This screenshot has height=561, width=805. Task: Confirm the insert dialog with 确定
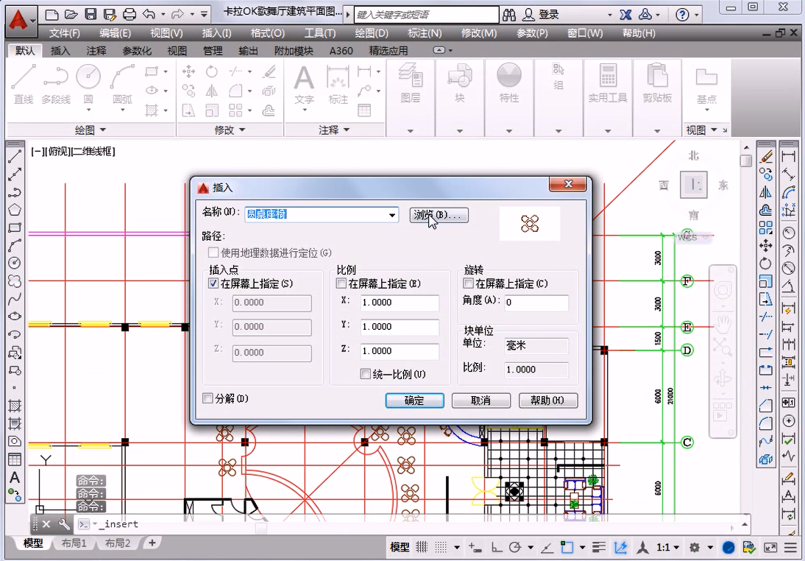(414, 401)
